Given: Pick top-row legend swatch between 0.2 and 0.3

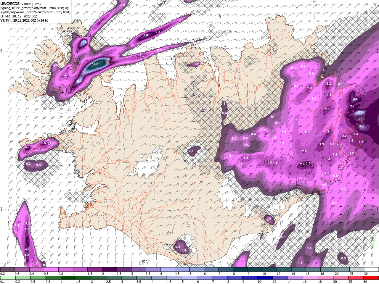Looking at the screenshot, I should coord(7,270).
